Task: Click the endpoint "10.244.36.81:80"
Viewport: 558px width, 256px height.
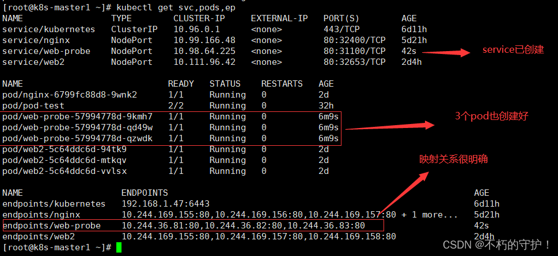Action: tap(160, 226)
